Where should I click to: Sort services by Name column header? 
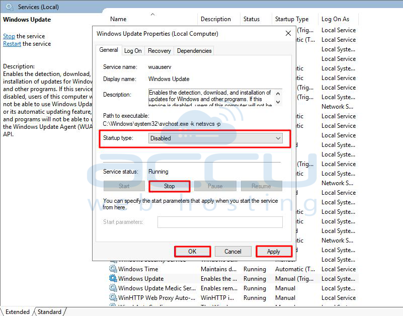click(x=118, y=19)
